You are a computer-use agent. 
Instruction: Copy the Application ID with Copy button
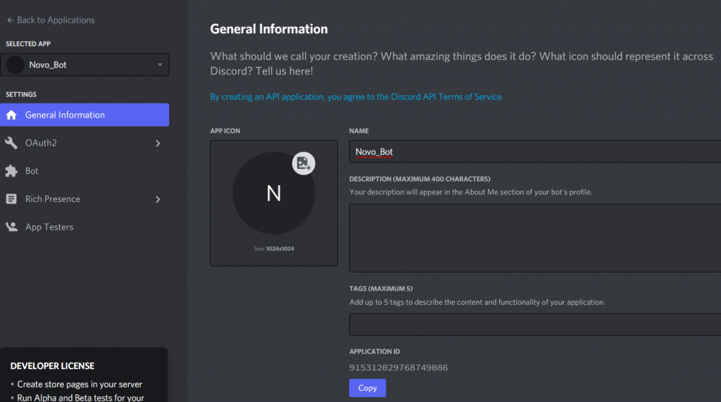368,388
